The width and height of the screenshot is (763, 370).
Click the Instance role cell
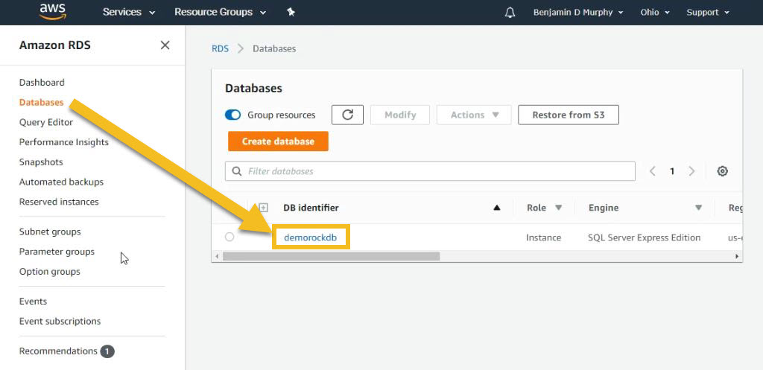coord(543,237)
